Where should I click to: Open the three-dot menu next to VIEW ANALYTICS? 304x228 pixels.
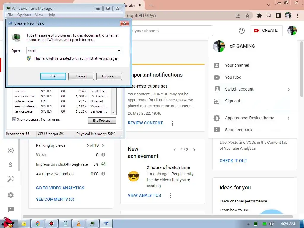tap(170, 195)
